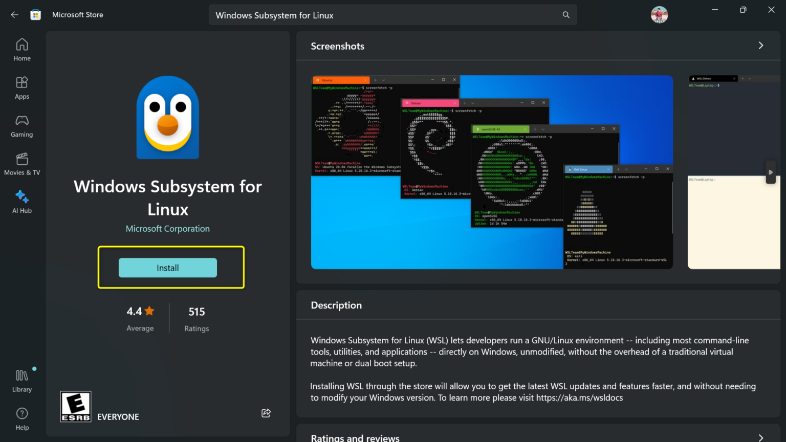Click the ESRB EVERYONE rating
Image resolution: width=786 pixels, height=442 pixels.
coord(75,406)
